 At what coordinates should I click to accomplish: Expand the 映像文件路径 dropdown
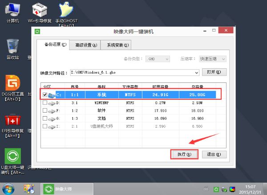(x=196, y=72)
